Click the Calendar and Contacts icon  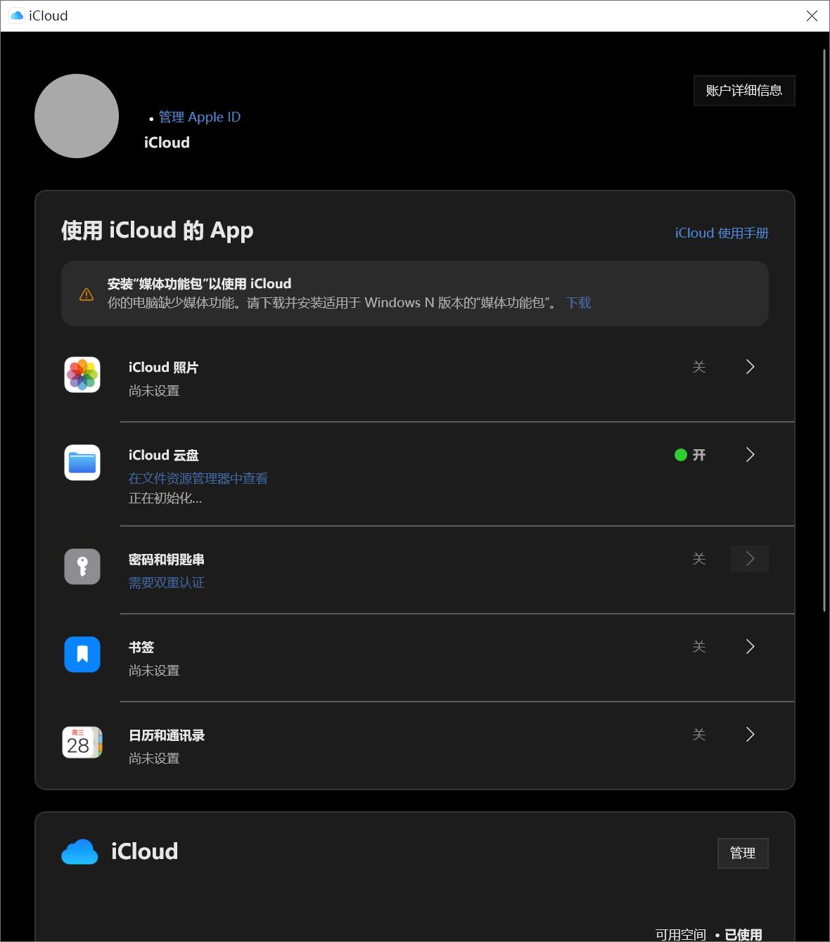click(x=82, y=742)
